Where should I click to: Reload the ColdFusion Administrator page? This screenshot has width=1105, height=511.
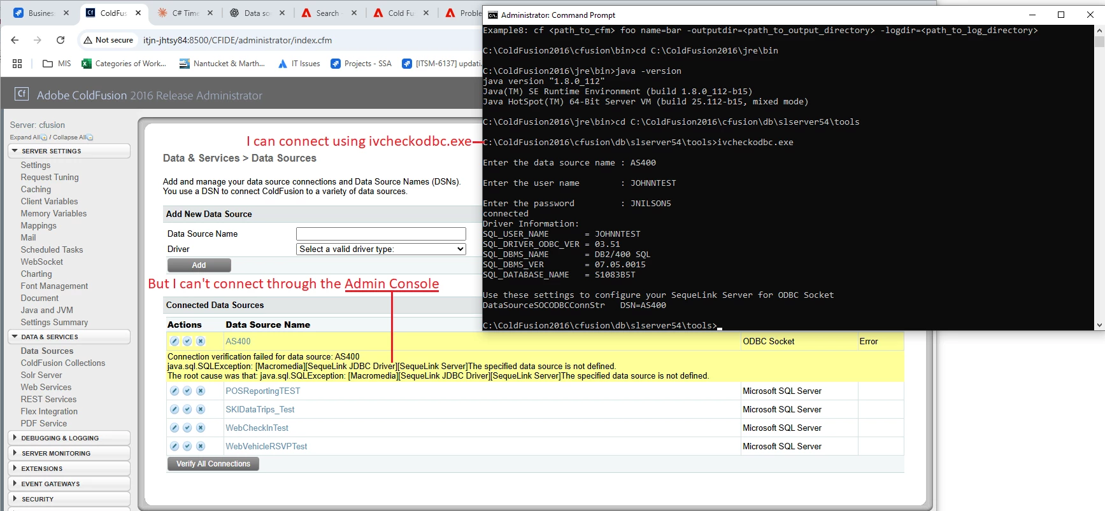[61, 40]
